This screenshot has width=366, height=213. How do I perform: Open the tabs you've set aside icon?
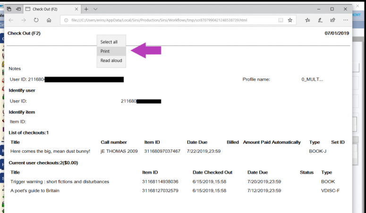point(9,9)
